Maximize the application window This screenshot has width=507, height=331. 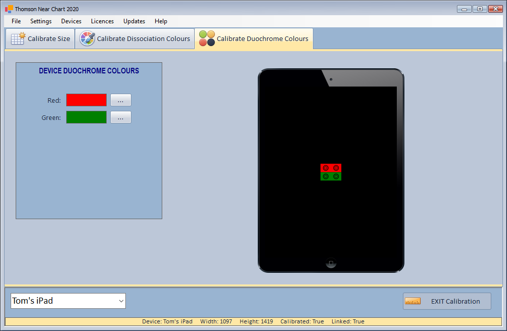(479, 9)
